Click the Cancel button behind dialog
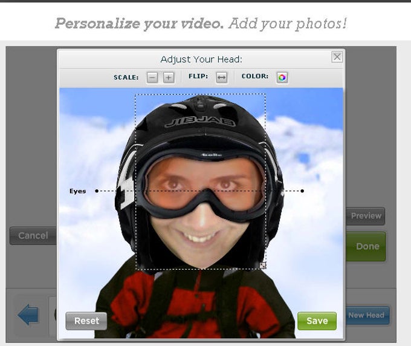Viewport: 411px width, 346px height. pos(33,235)
